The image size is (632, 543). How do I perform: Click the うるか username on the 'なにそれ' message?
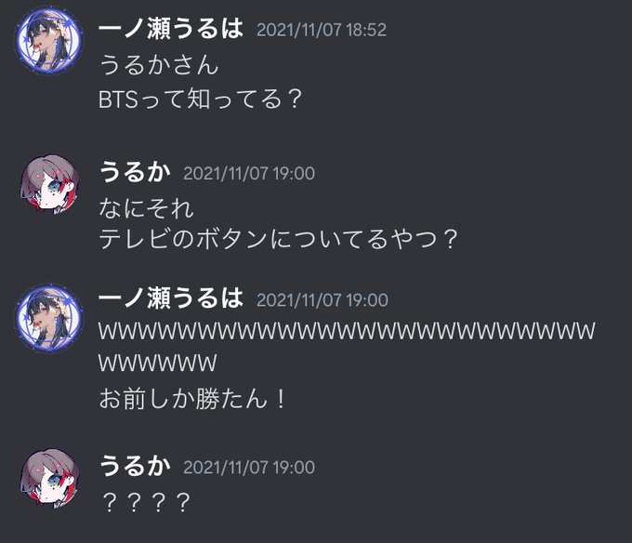[x=135, y=173]
